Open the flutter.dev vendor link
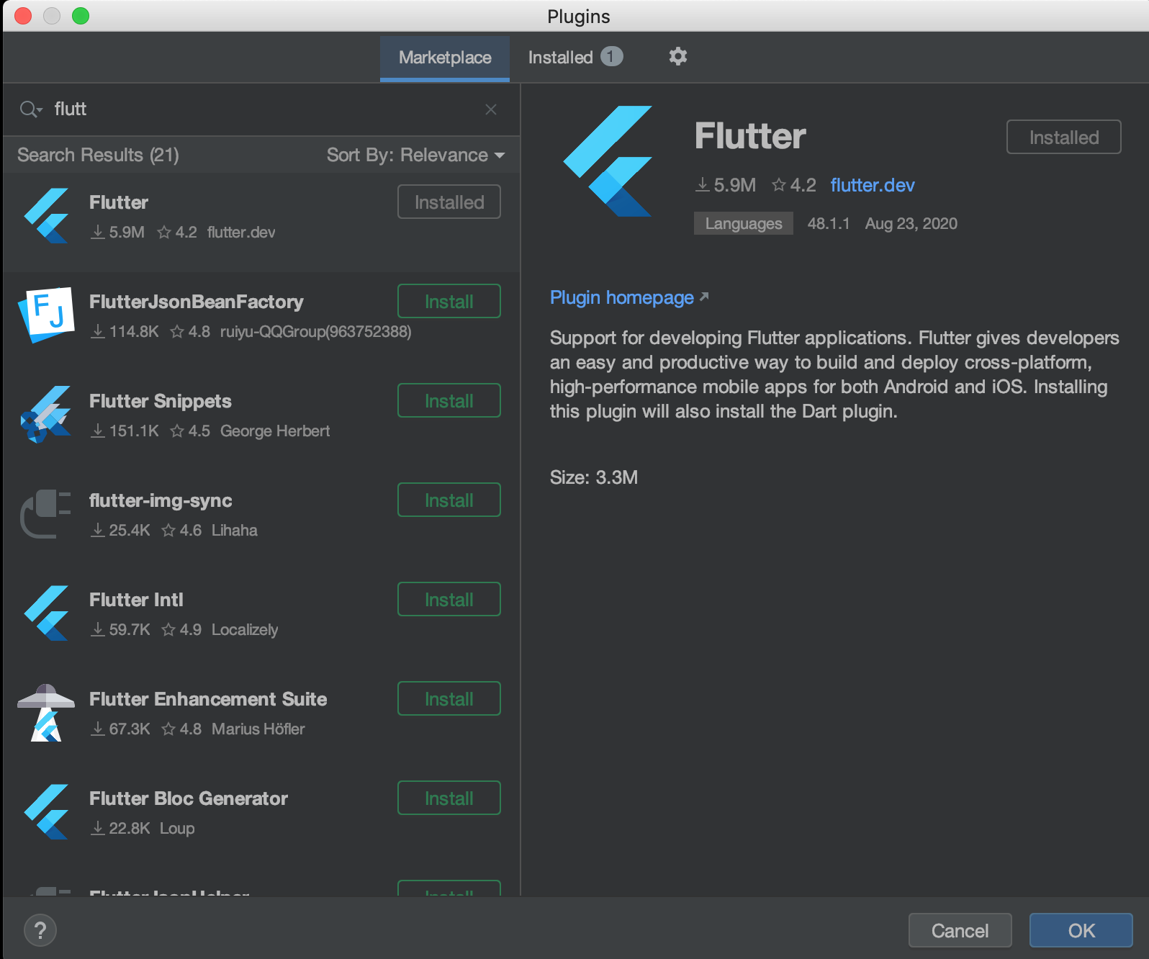1149x959 pixels. tap(872, 185)
